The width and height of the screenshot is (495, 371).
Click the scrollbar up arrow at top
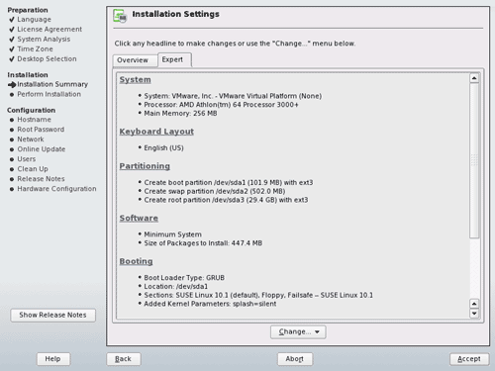[474, 78]
